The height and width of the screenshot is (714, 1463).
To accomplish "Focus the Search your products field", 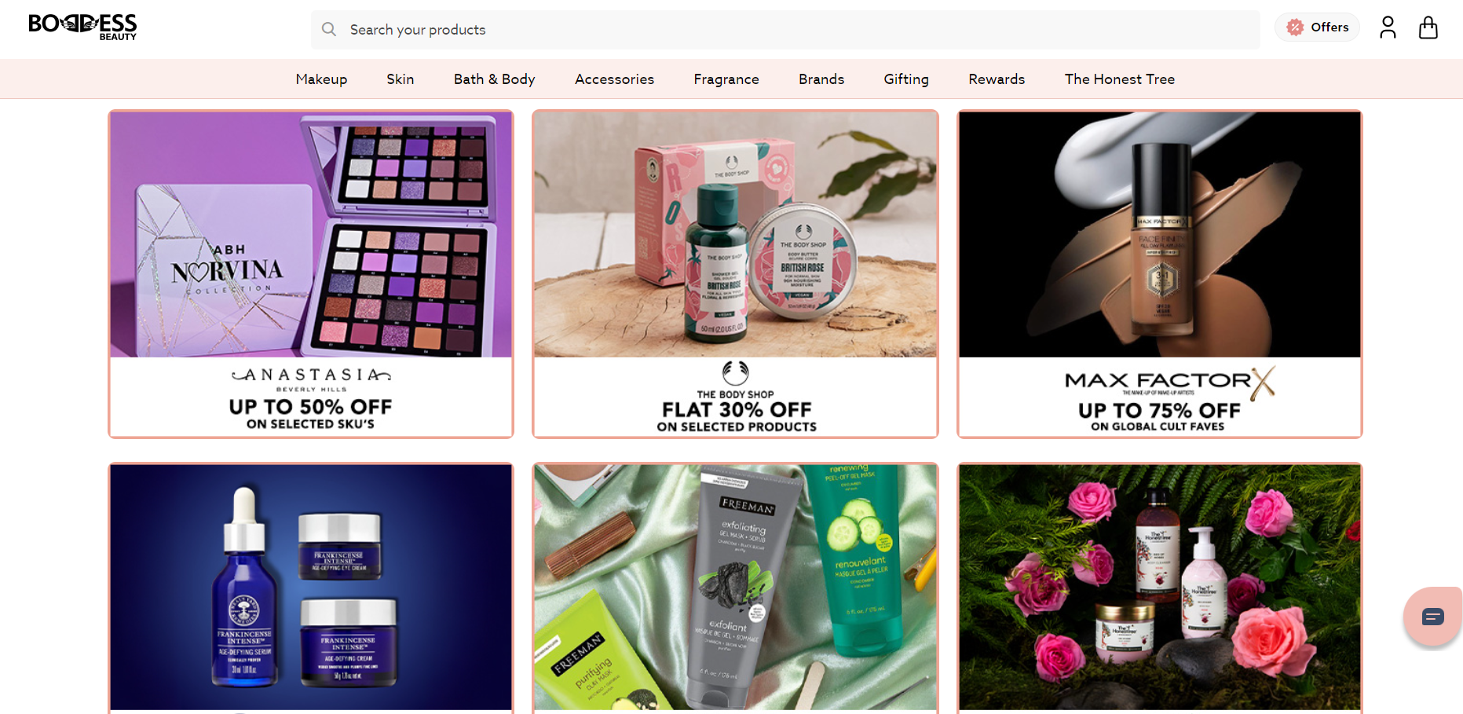I will [x=785, y=30].
